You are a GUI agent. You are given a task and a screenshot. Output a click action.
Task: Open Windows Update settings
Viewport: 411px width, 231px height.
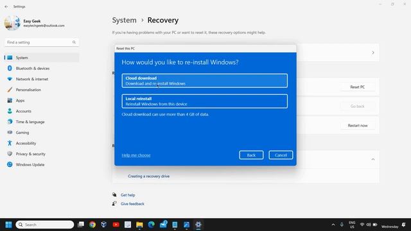click(x=42, y=165)
